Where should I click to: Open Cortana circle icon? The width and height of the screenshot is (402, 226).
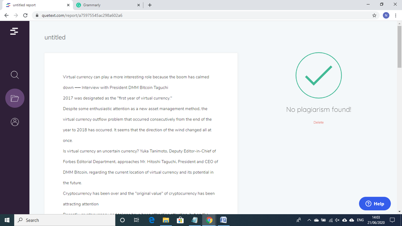point(122,220)
